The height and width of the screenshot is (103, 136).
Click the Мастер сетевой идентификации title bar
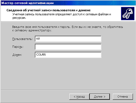(x=68, y=3)
